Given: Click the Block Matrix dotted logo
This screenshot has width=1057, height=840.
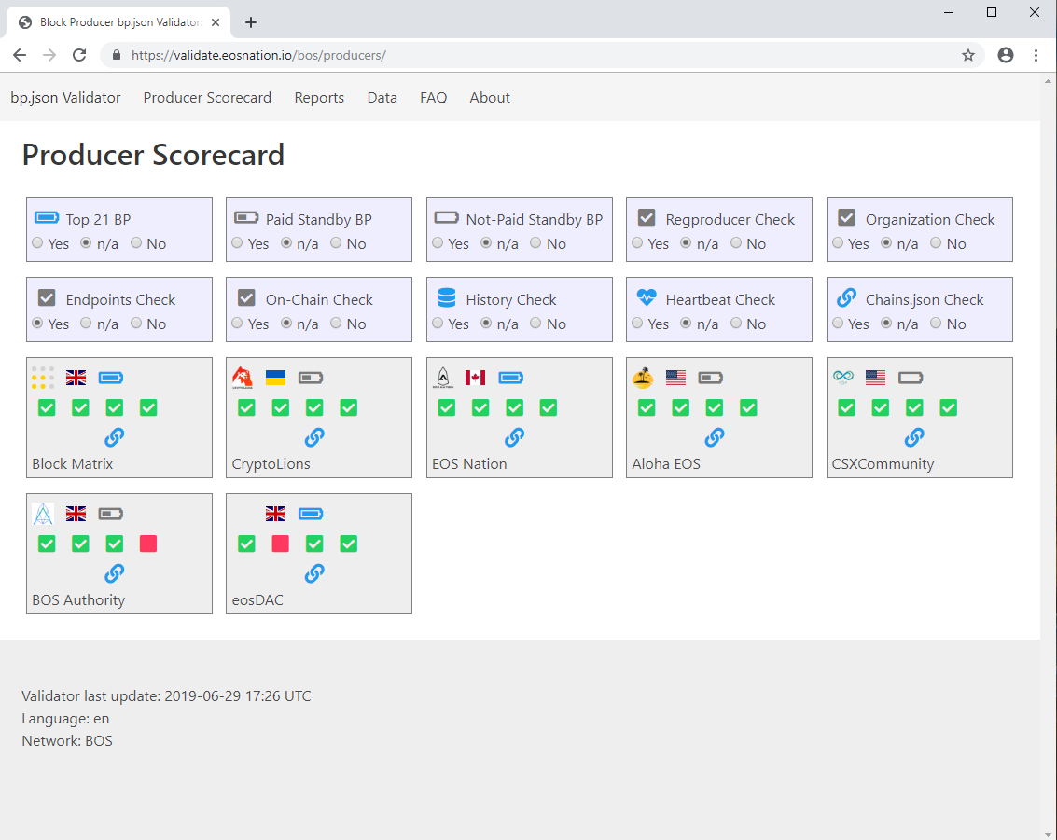Looking at the screenshot, I should tap(43, 378).
